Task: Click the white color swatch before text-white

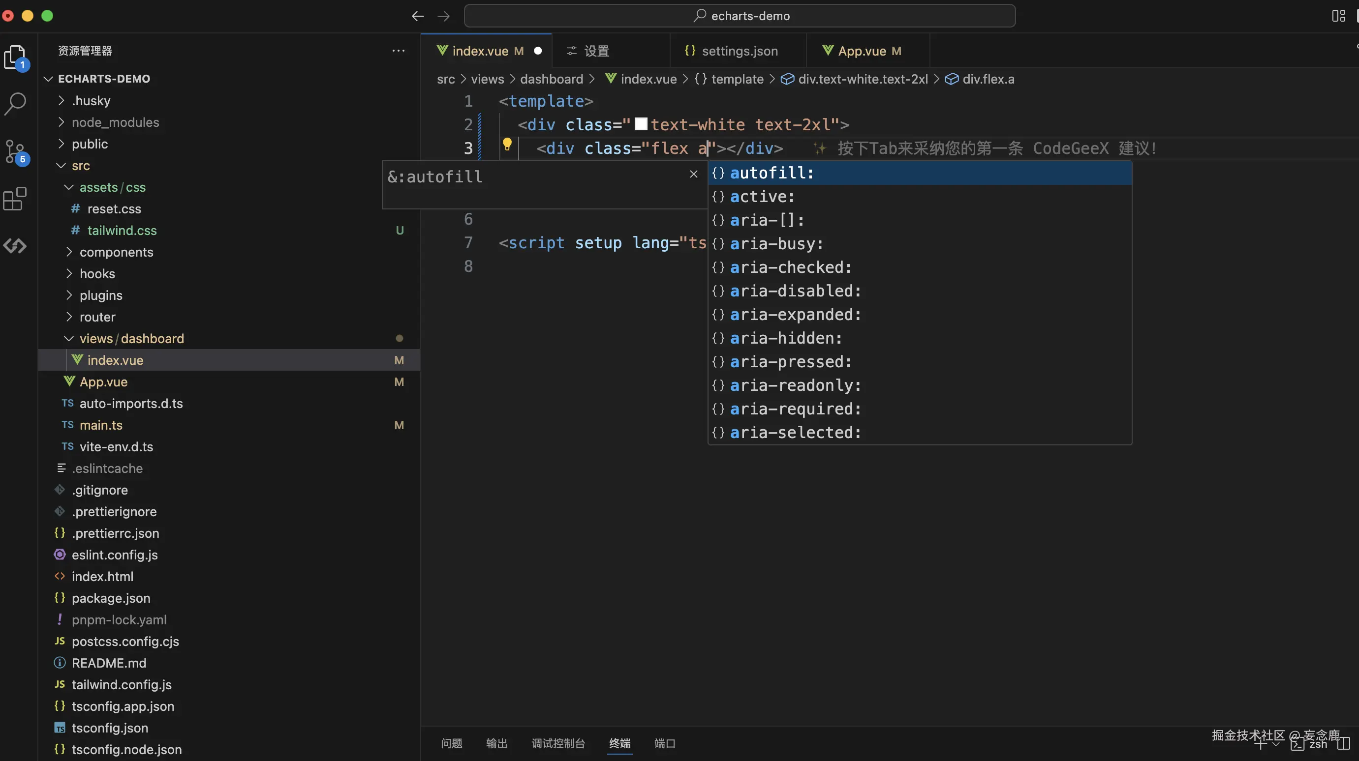Action: click(x=641, y=124)
